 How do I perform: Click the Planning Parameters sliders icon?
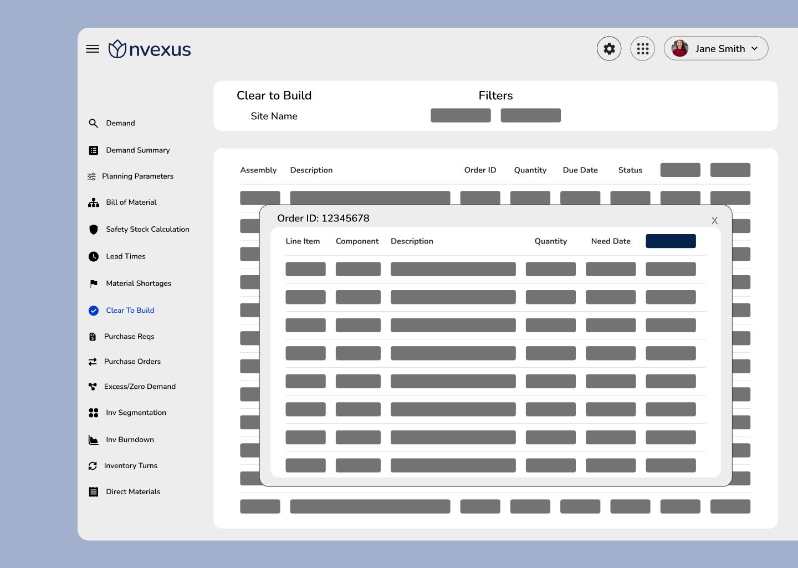pyautogui.click(x=92, y=176)
